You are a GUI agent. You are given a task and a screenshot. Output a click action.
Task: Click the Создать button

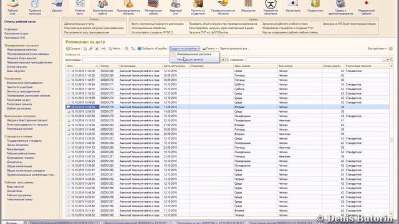tap(73, 49)
